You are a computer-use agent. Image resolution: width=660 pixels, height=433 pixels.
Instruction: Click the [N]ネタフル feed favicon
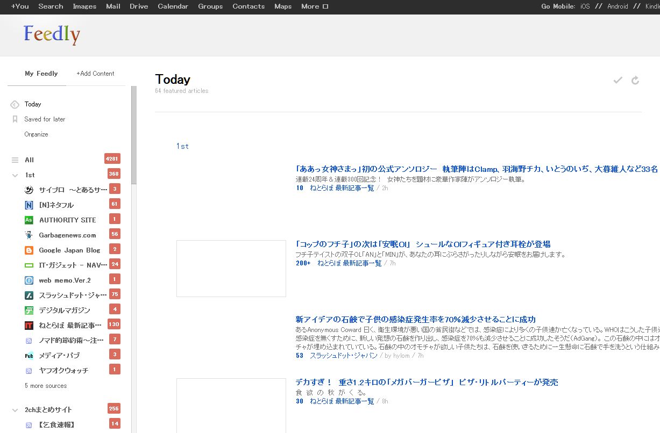[x=29, y=205]
